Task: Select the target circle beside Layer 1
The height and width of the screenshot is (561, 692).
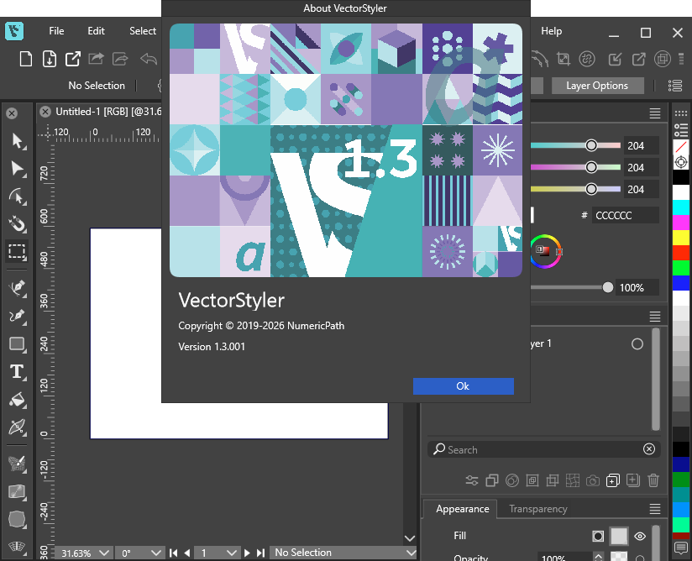Action: (x=637, y=343)
